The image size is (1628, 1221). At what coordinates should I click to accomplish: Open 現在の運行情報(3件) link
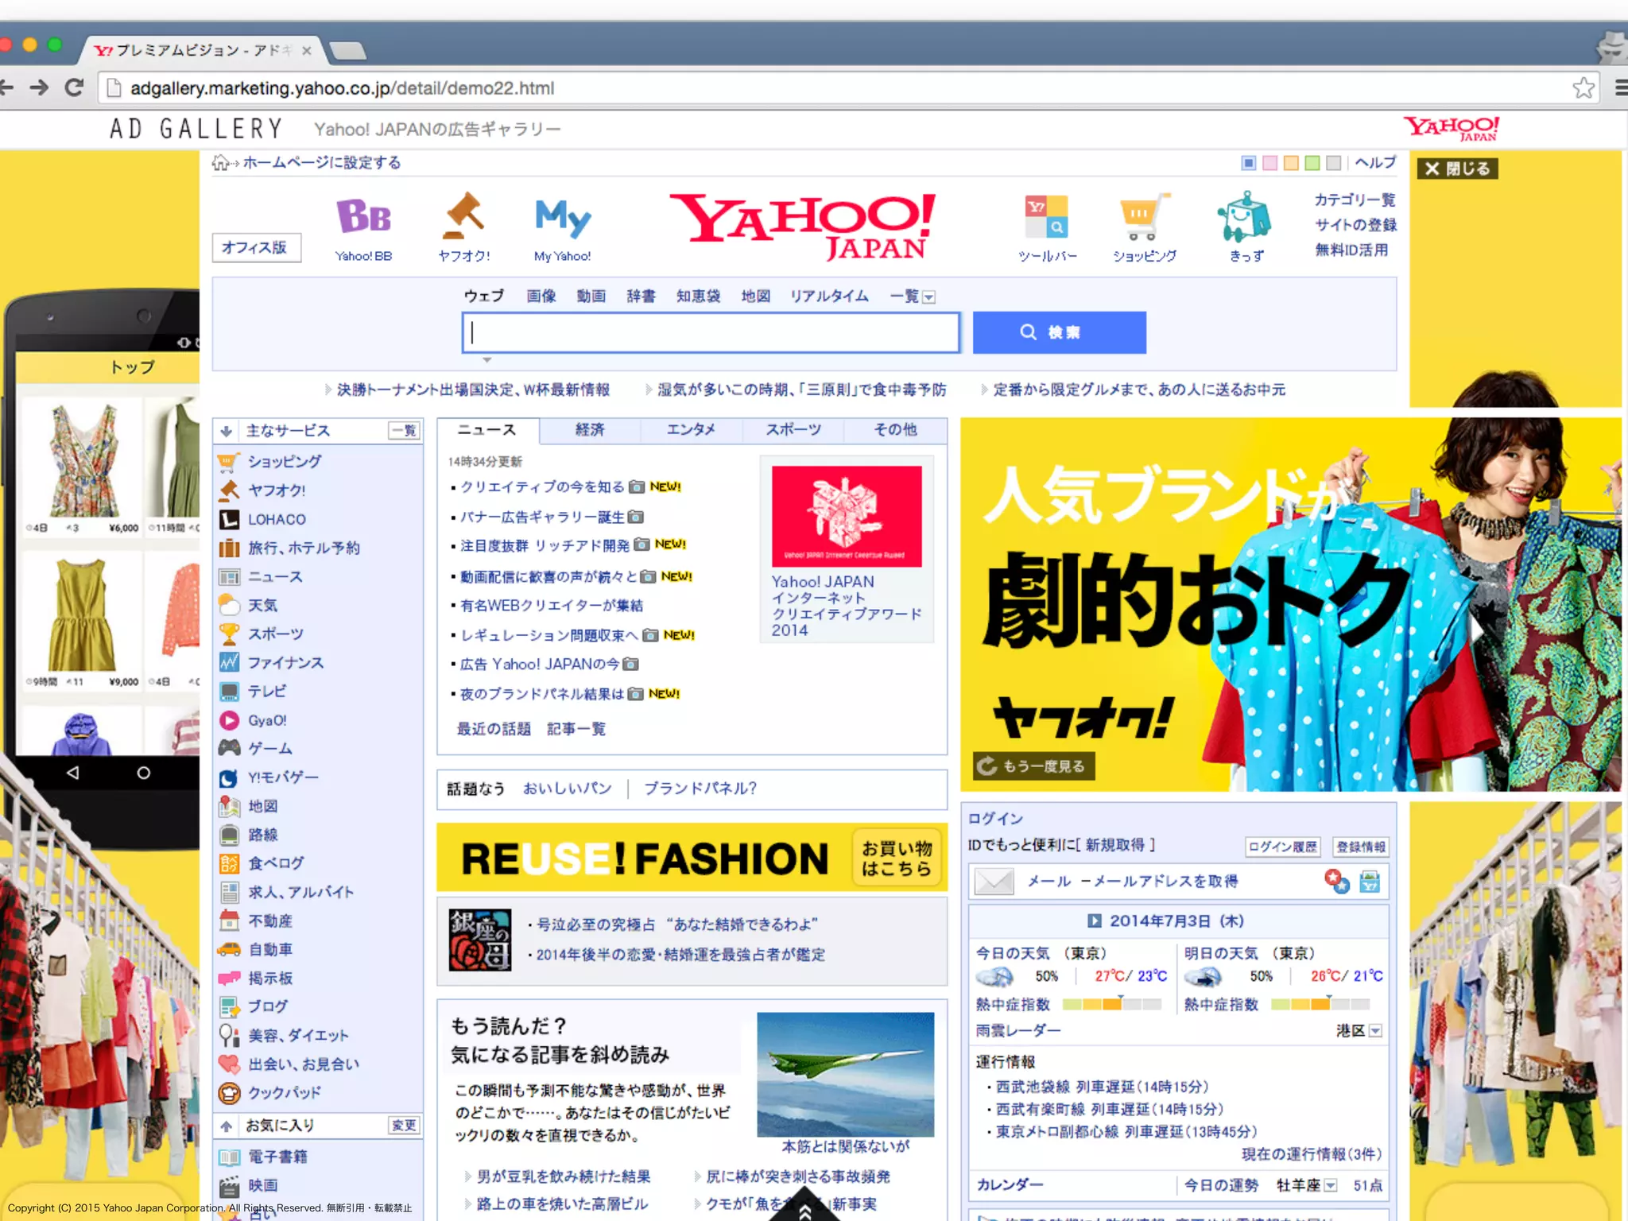point(1312,1154)
